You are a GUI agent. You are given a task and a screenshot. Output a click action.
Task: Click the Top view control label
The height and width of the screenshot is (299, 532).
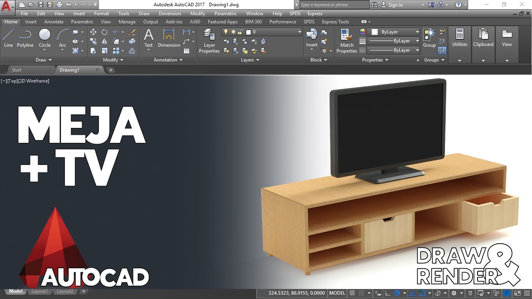[12, 81]
